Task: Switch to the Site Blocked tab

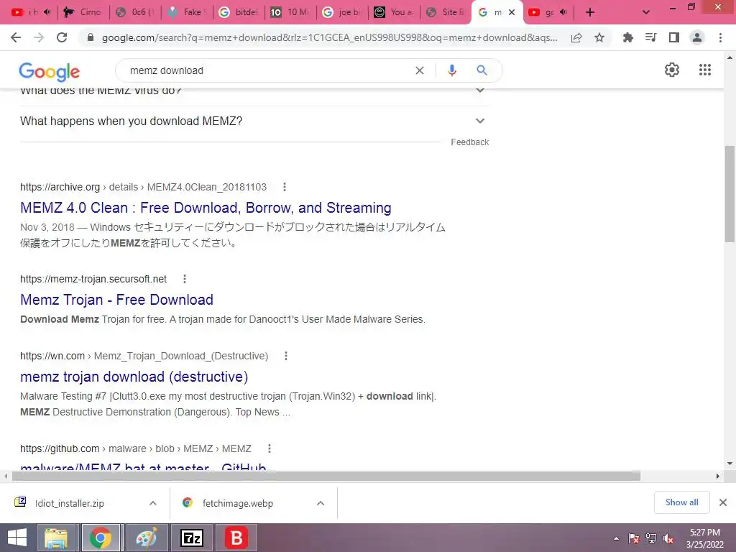Action: 445,12
